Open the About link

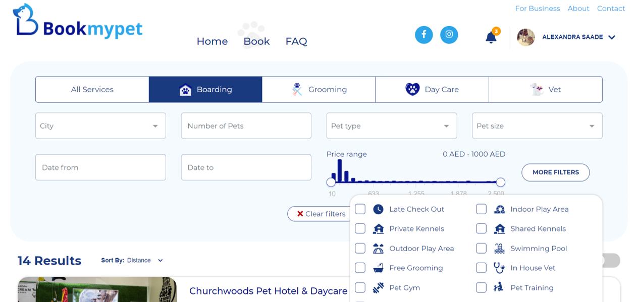pos(578,9)
